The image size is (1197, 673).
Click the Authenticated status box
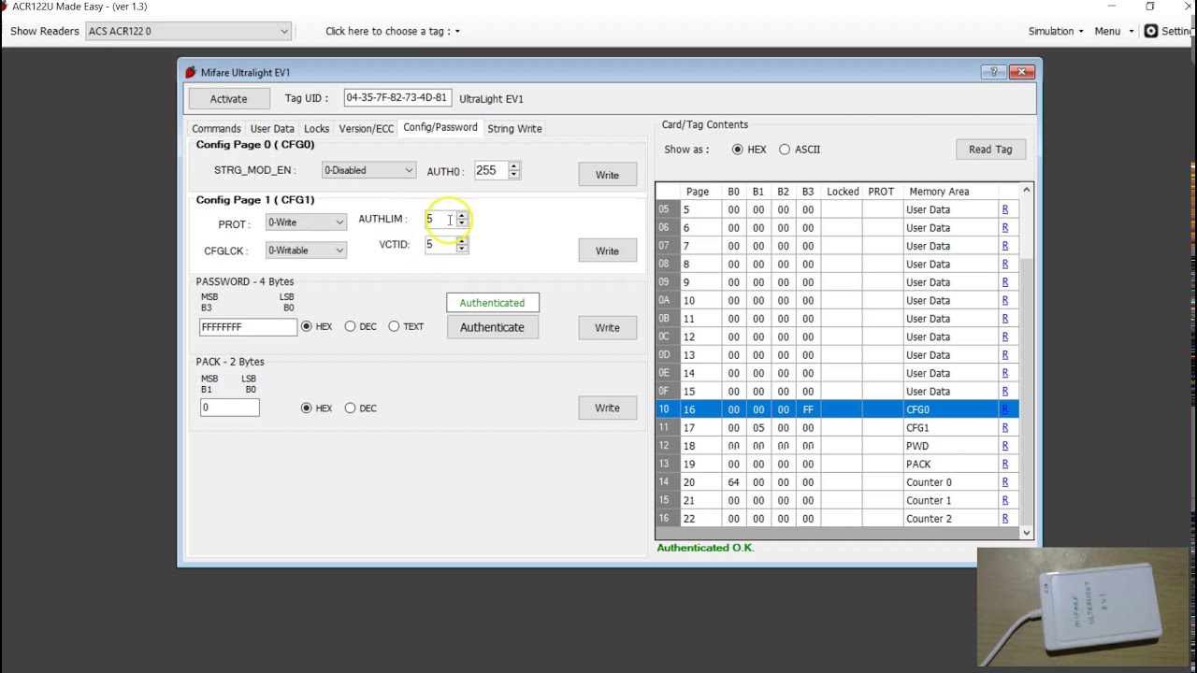[x=492, y=303]
